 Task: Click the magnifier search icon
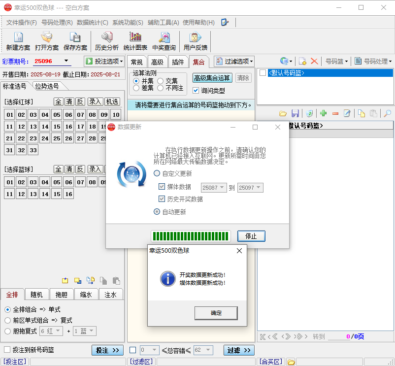click(x=388, y=113)
